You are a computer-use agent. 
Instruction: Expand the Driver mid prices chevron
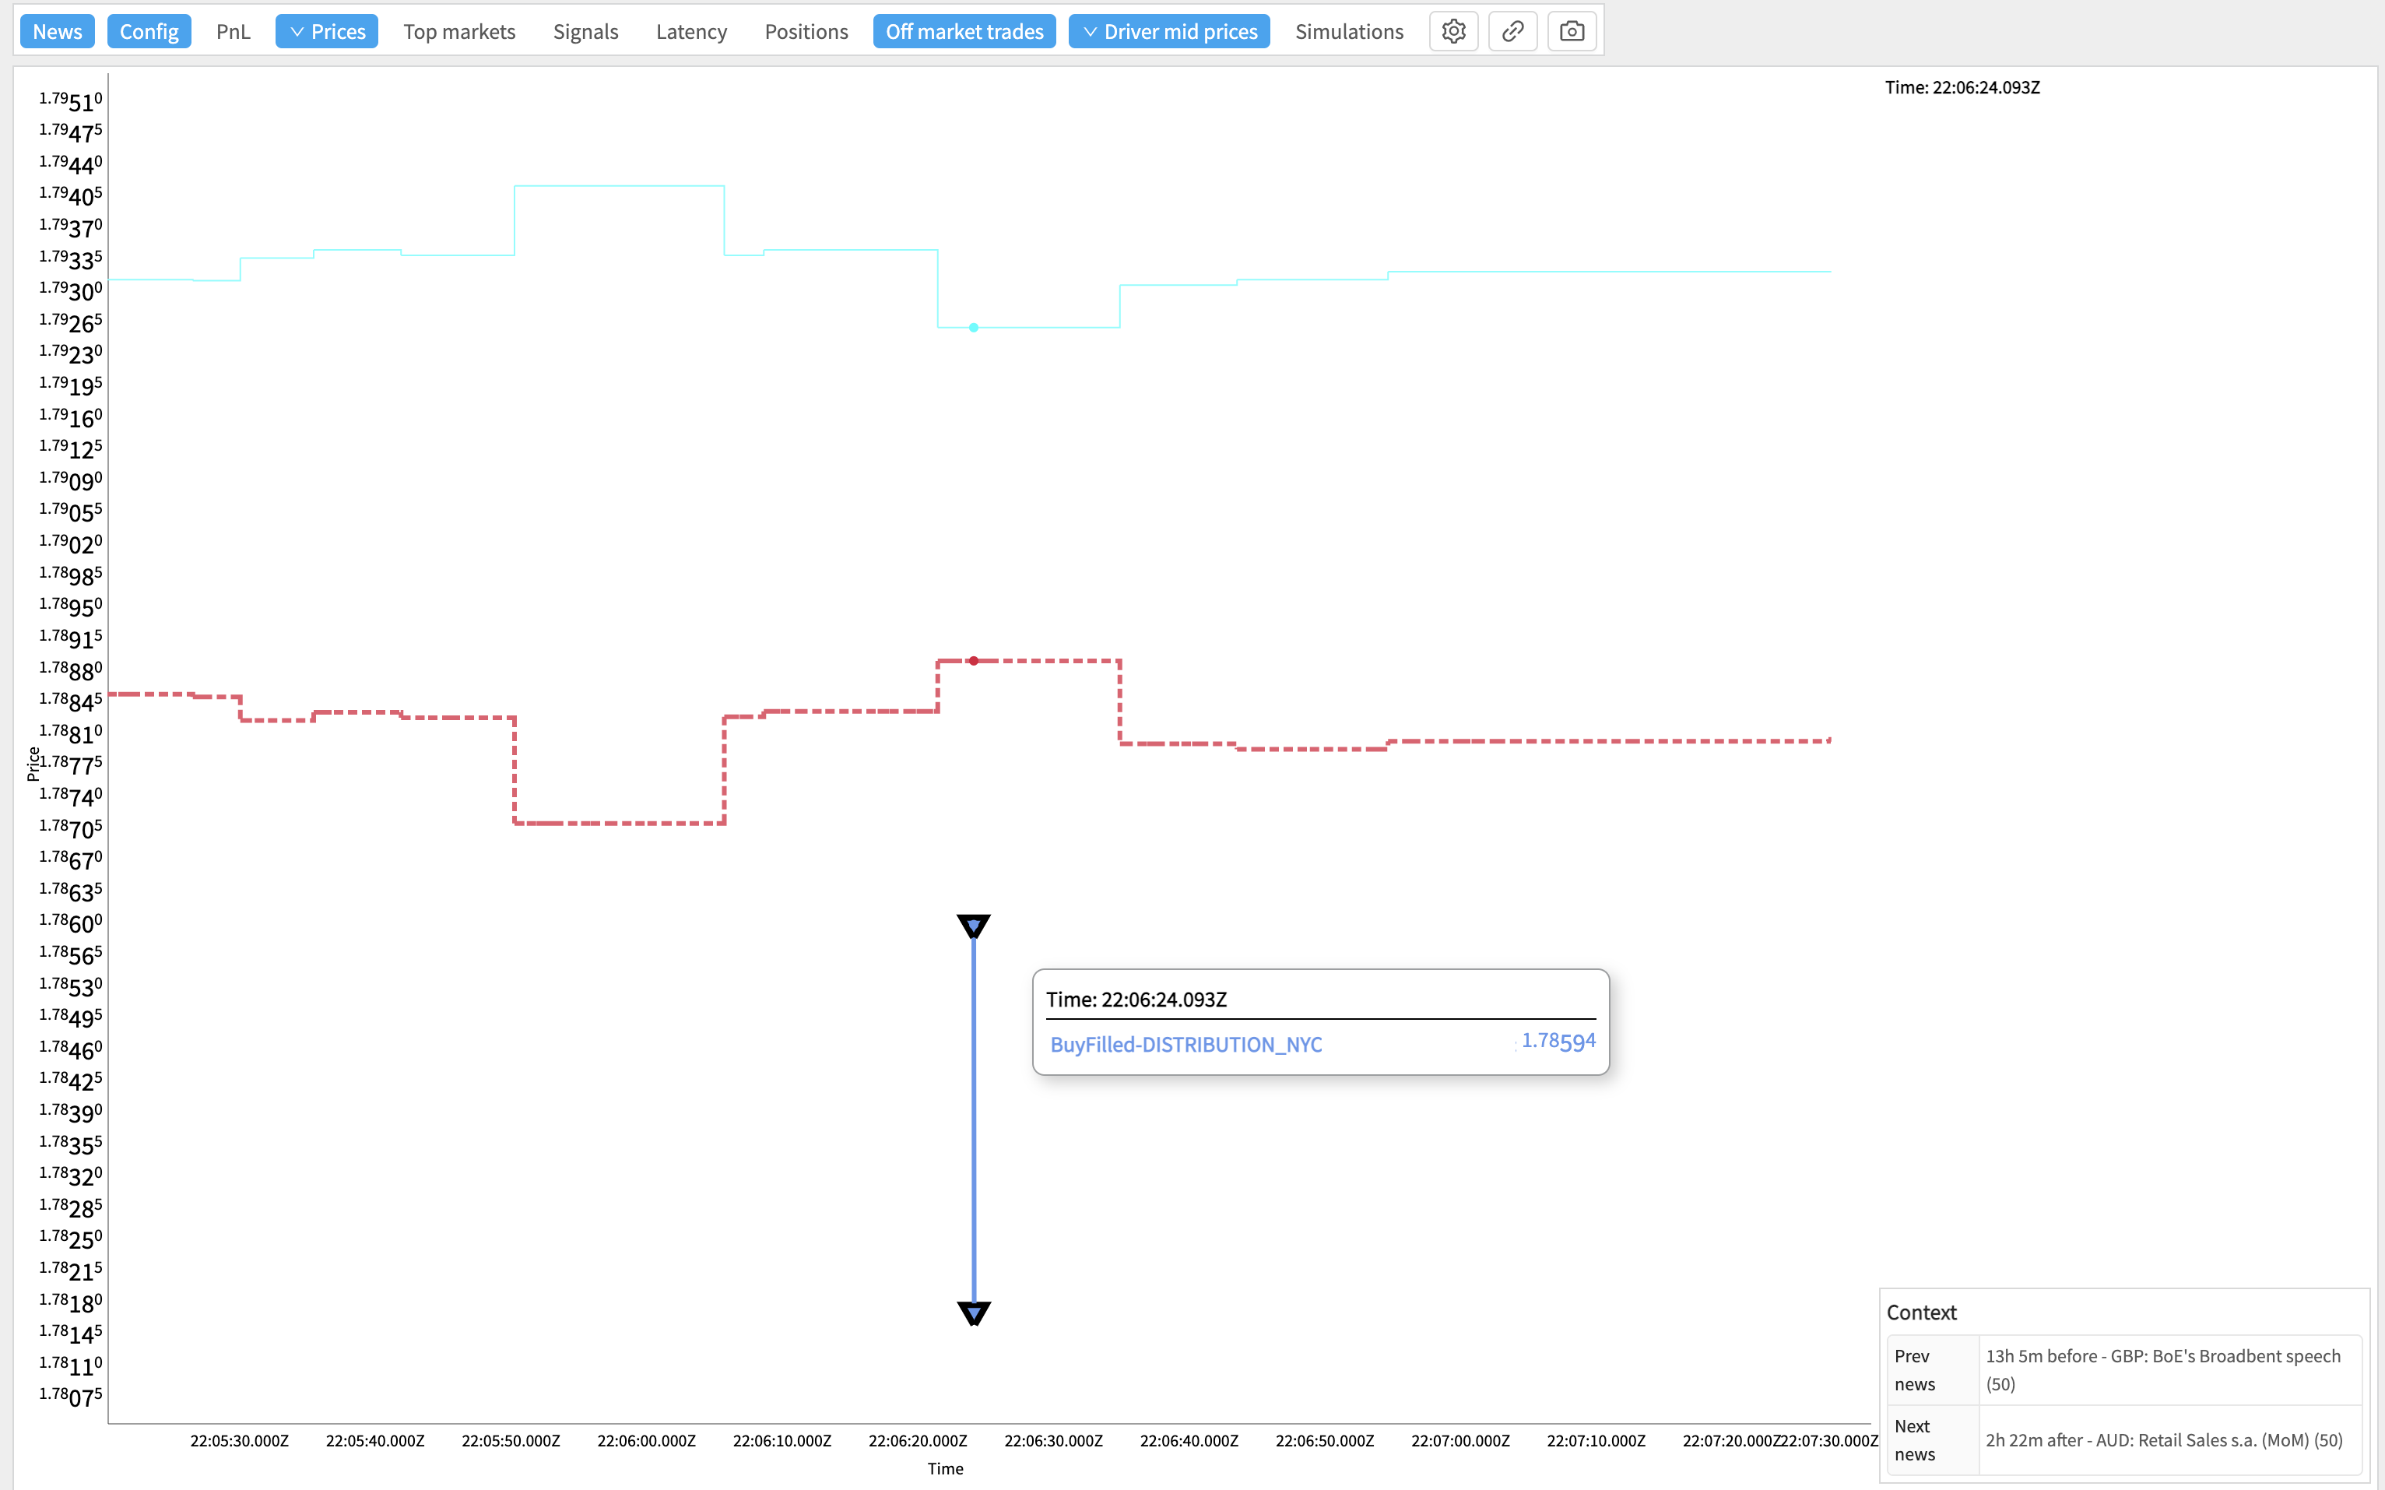(x=1090, y=32)
